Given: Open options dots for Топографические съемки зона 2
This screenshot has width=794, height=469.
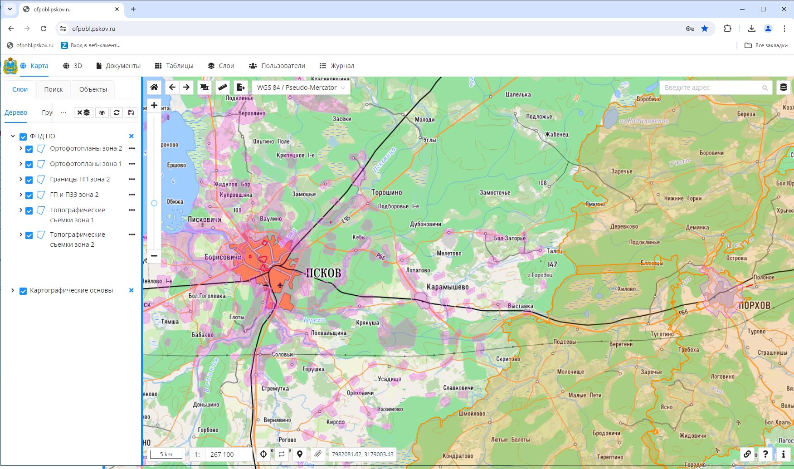Looking at the screenshot, I should 132,234.
